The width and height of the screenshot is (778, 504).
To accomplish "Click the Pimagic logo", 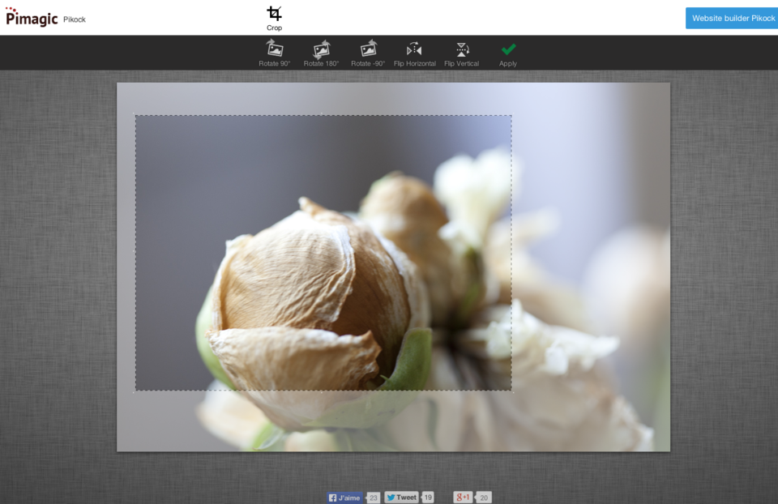I will tap(32, 16).
